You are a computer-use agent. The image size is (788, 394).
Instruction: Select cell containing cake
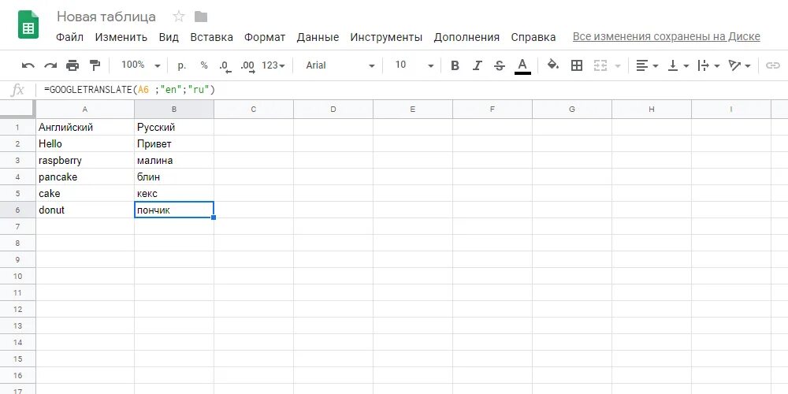(x=85, y=194)
